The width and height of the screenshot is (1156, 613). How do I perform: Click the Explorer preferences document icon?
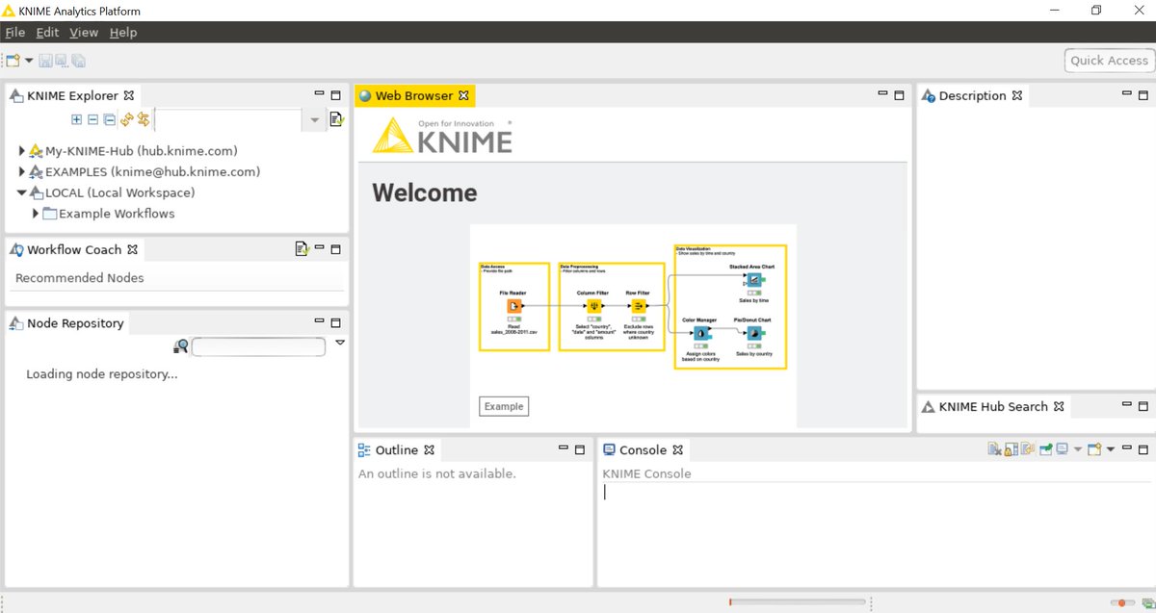point(336,119)
